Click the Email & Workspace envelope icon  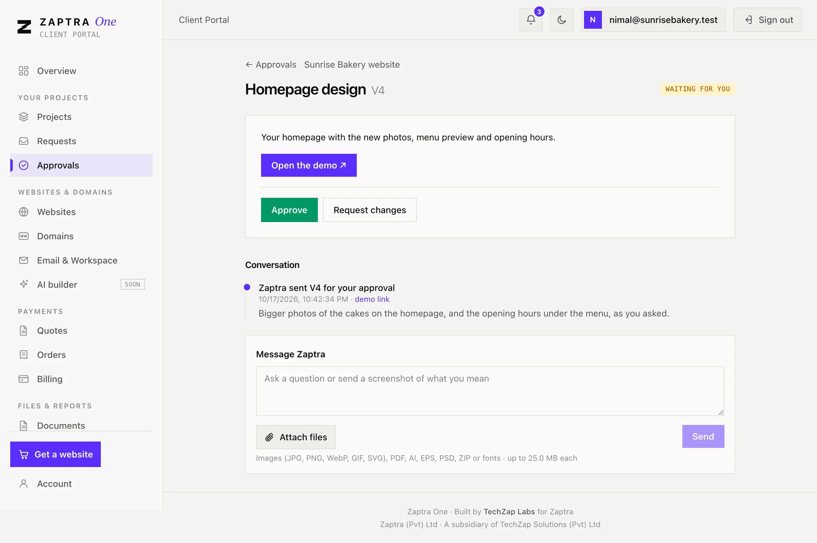coord(24,260)
